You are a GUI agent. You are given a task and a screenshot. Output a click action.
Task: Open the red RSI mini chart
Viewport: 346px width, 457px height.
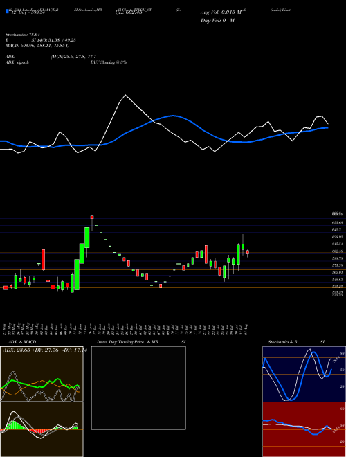click(304, 429)
